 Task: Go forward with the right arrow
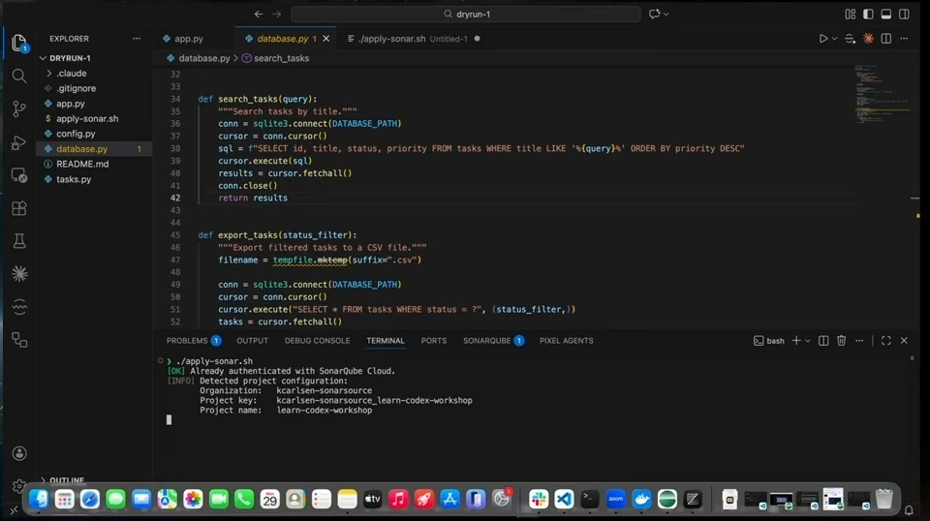tap(277, 14)
